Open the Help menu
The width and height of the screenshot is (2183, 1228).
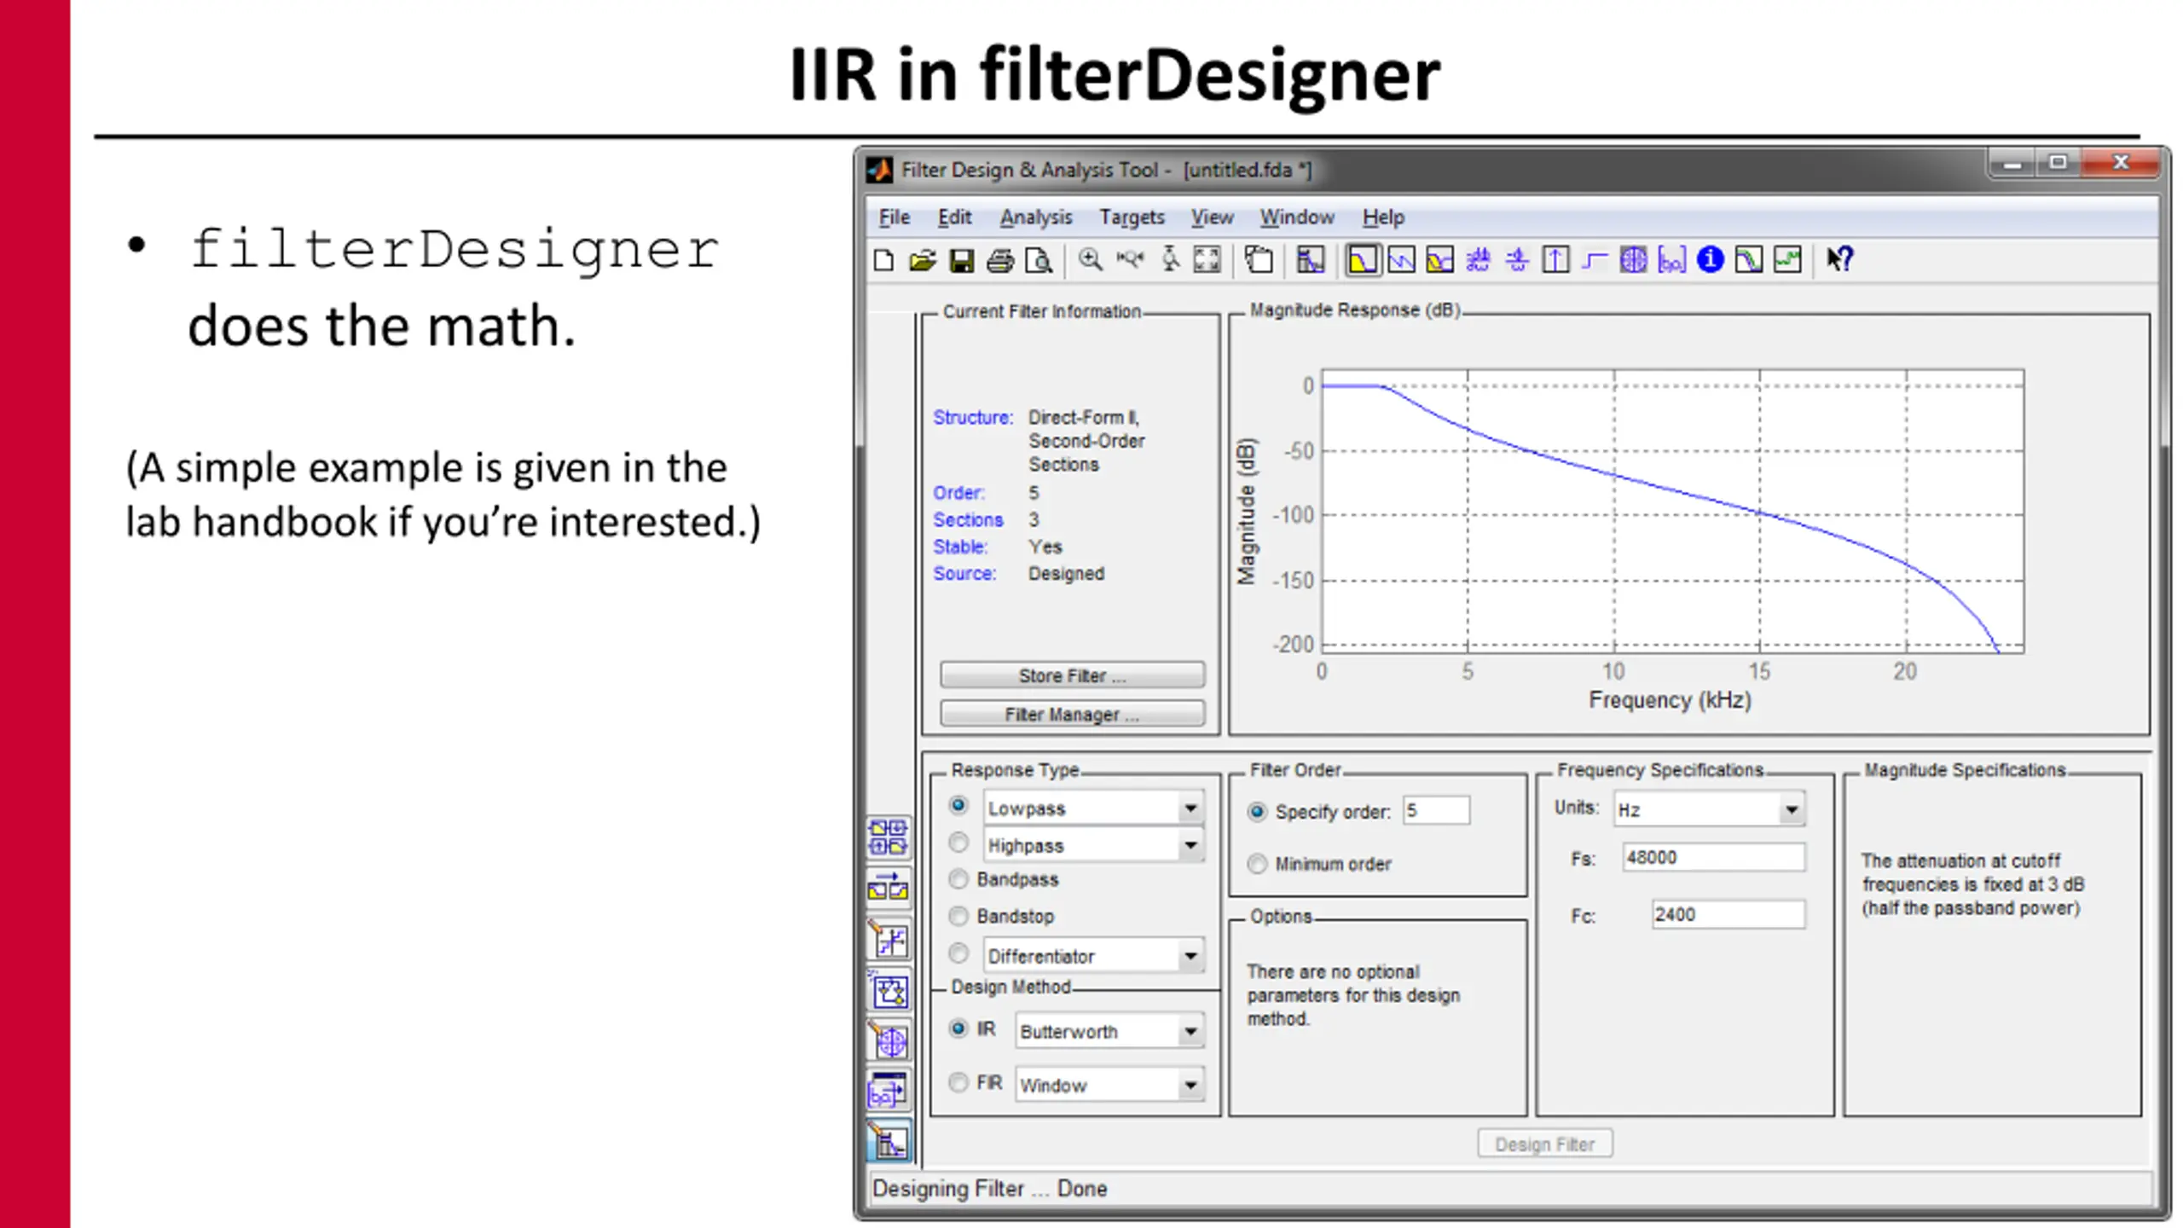click(x=1383, y=217)
